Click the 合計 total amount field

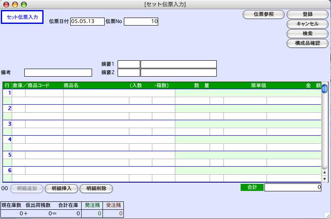pyautogui.click(x=293, y=188)
